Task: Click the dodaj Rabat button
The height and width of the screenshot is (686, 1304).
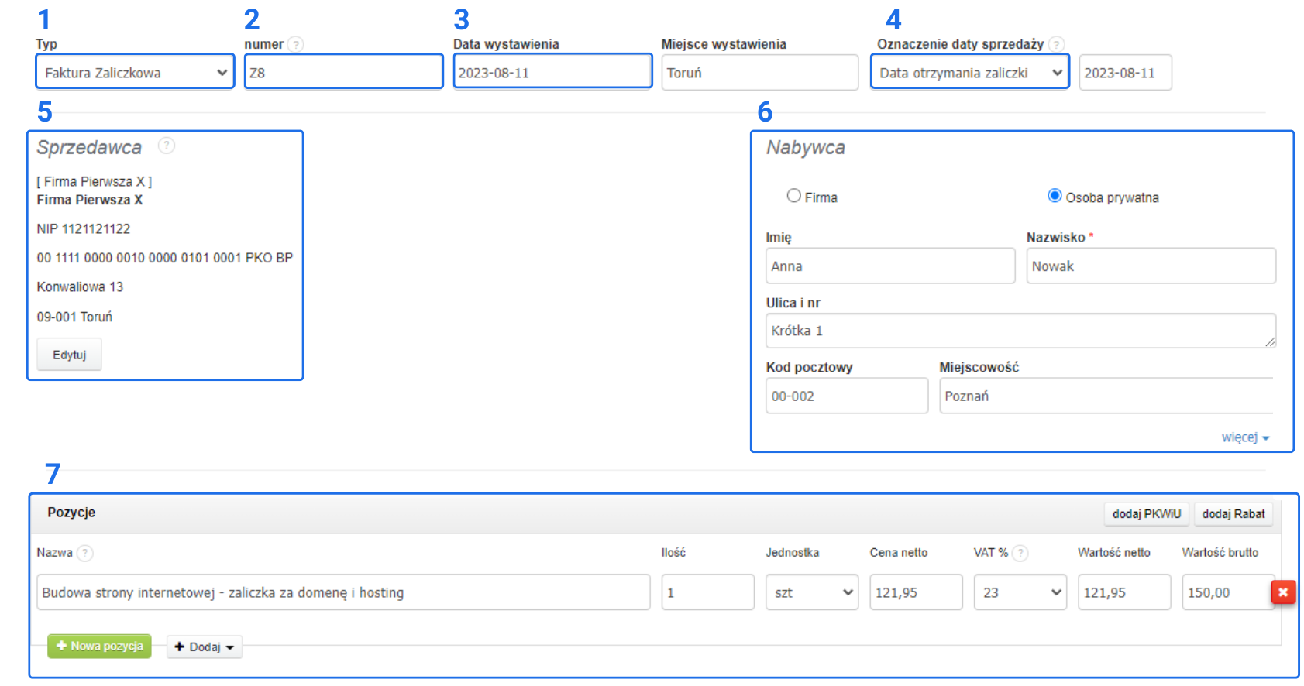Action: pyautogui.click(x=1233, y=514)
